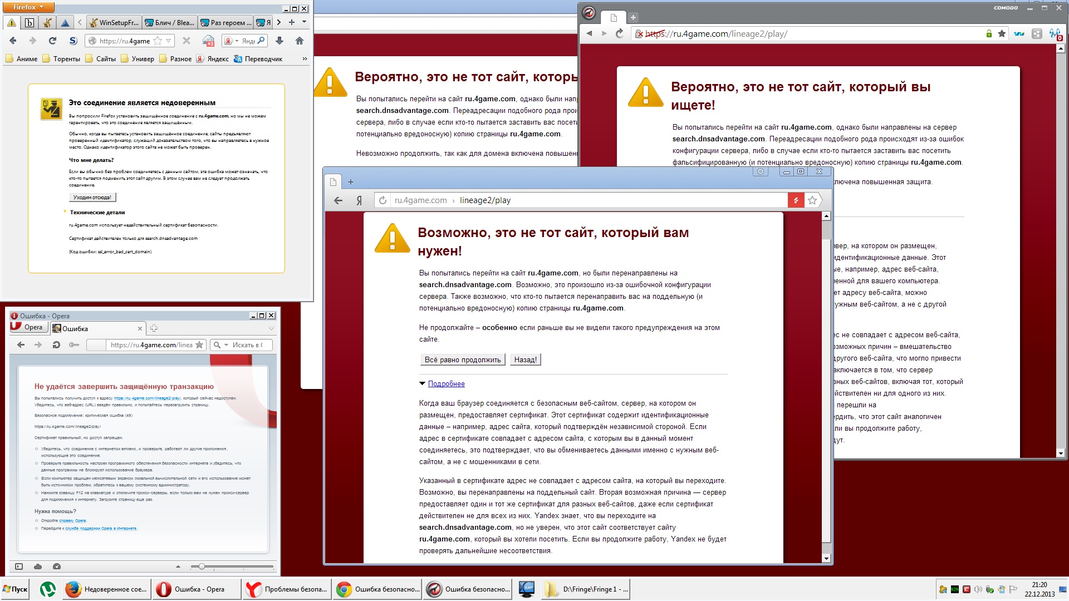Open 'справку Opera' link
1069x601 pixels.
(x=72, y=520)
